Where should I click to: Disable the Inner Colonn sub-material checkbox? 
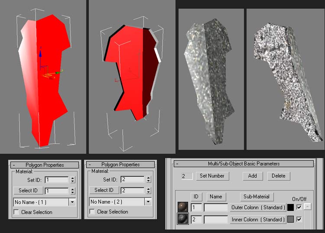pos(299,220)
